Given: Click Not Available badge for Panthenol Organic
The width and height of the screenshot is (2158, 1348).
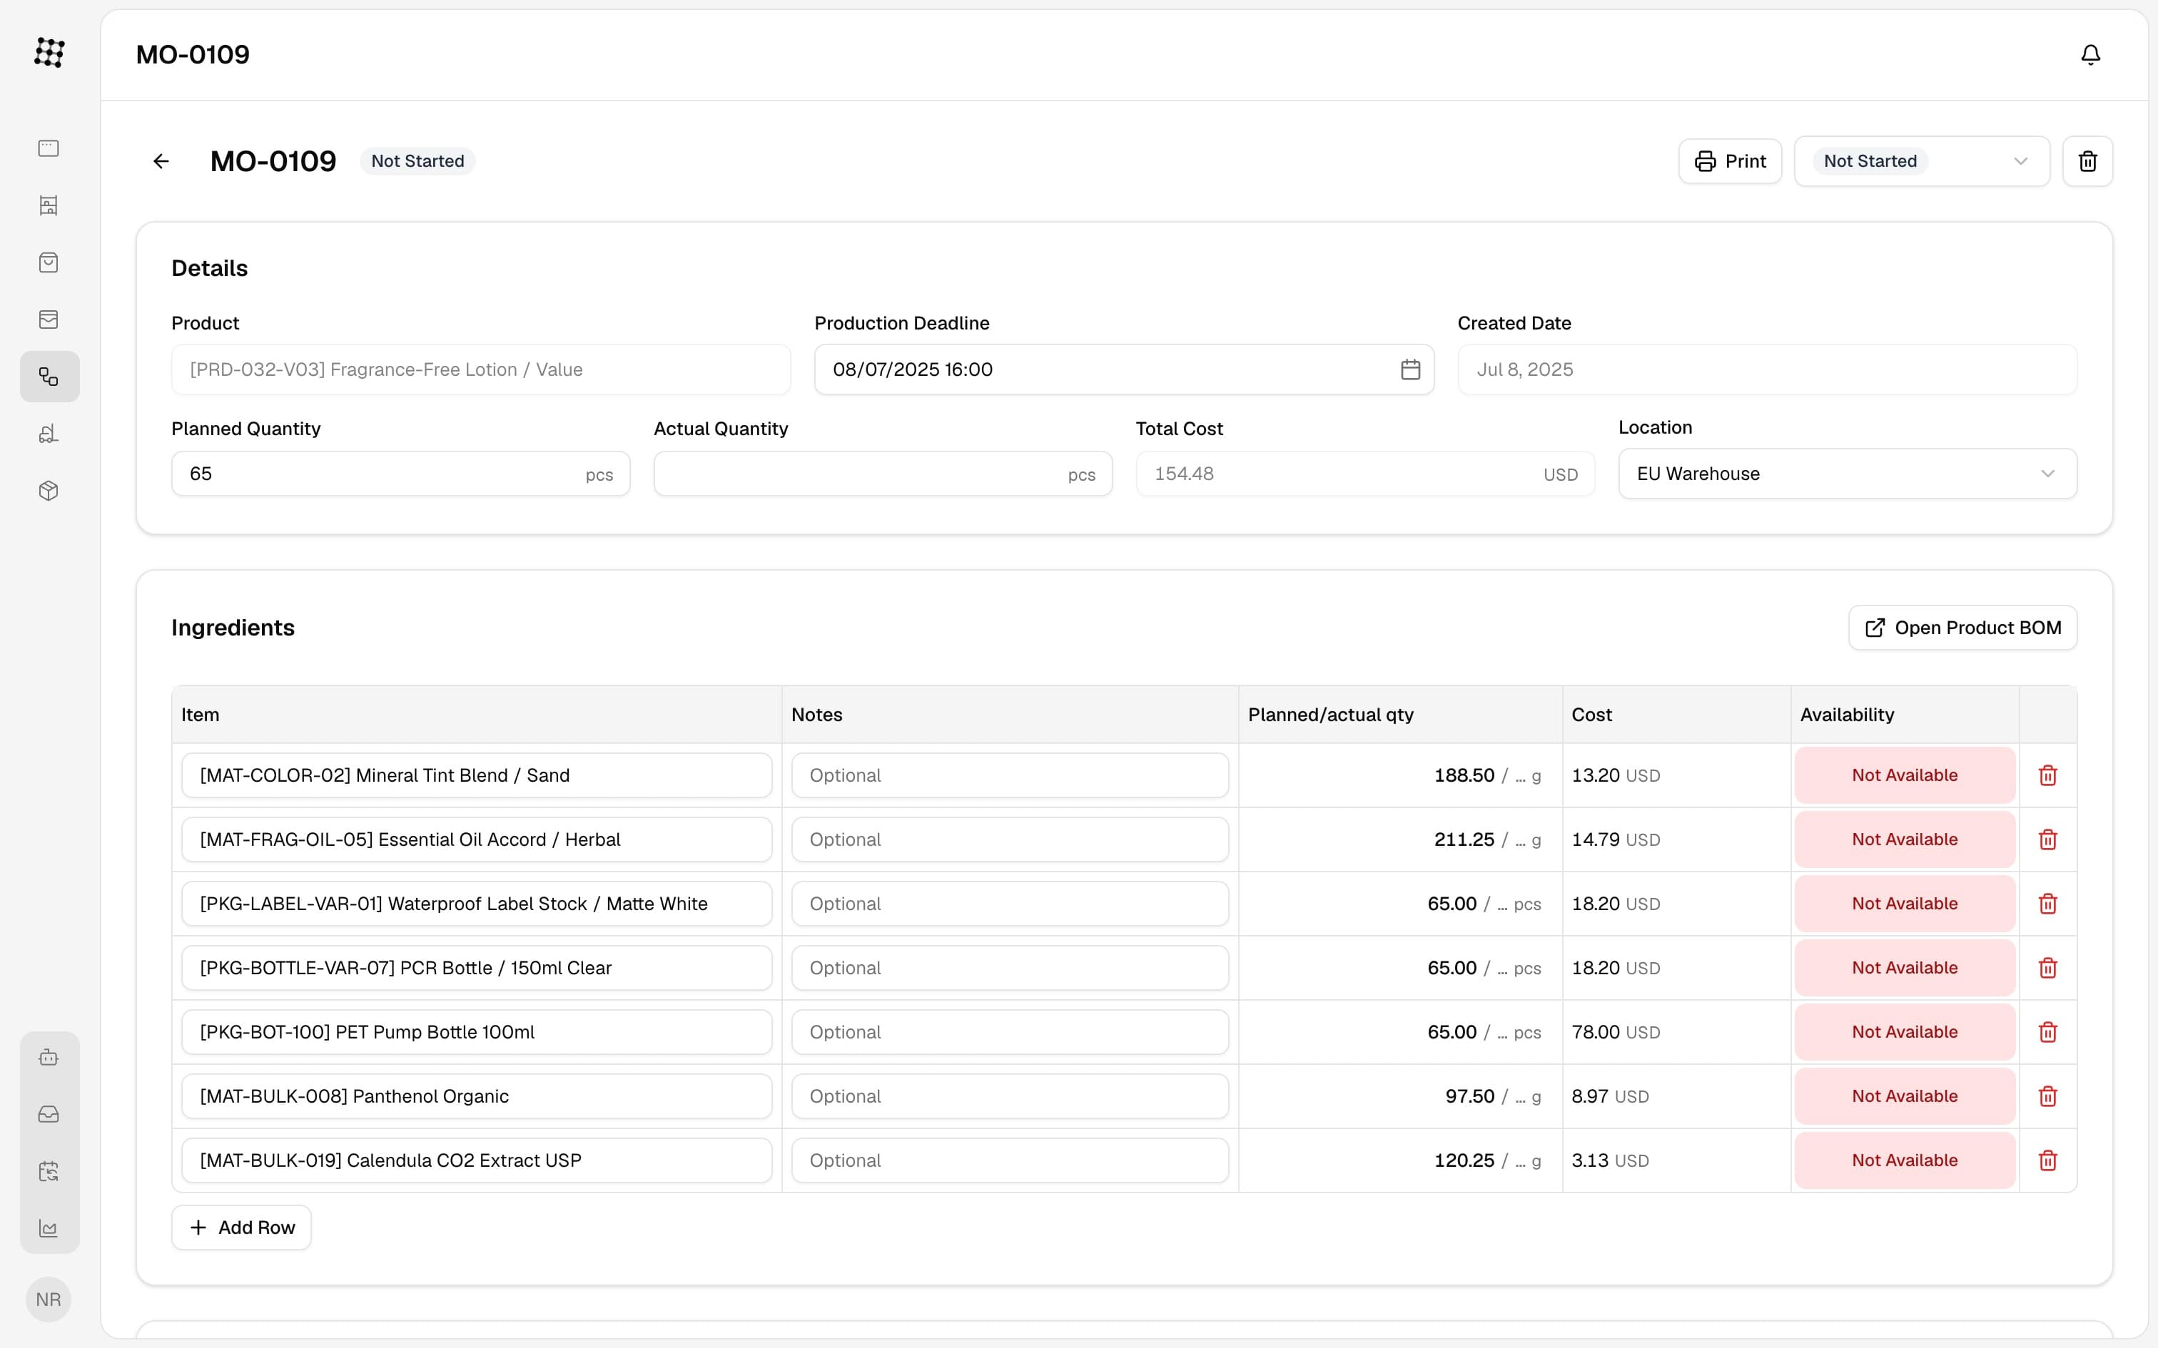Looking at the screenshot, I should 1905,1097.
